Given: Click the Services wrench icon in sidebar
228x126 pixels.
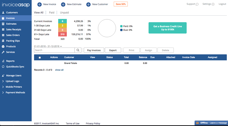Looking at the screenshot, I should [x=3, y=52].
